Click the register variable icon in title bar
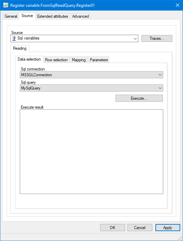Viewport: 183px width, 241px height. pos(6,5)
